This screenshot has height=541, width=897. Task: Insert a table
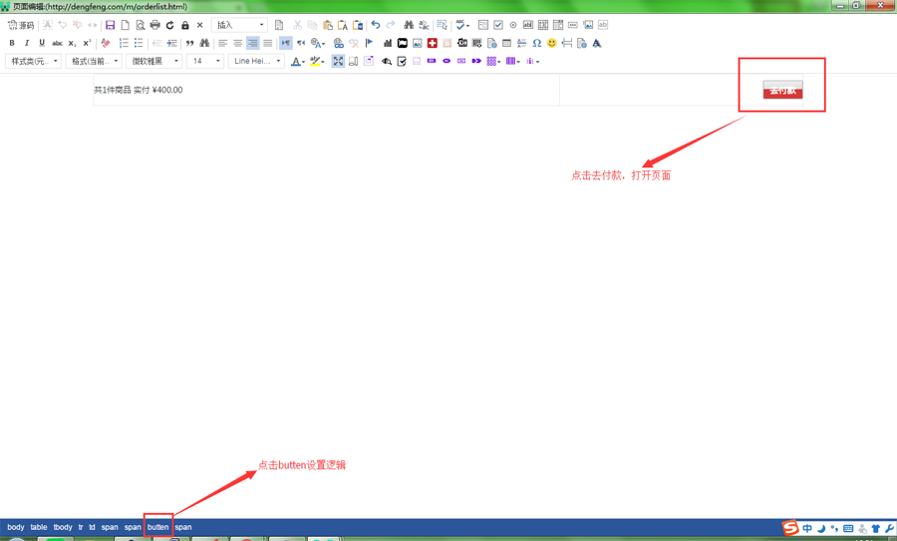[x=507, y=43]
